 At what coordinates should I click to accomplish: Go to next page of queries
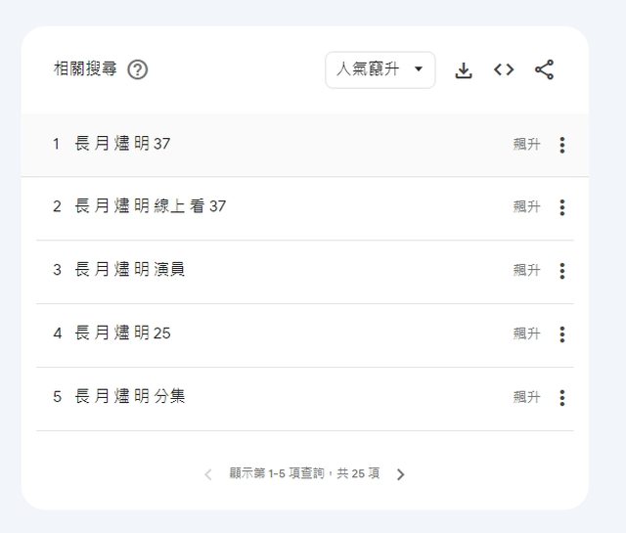[400, 474]
